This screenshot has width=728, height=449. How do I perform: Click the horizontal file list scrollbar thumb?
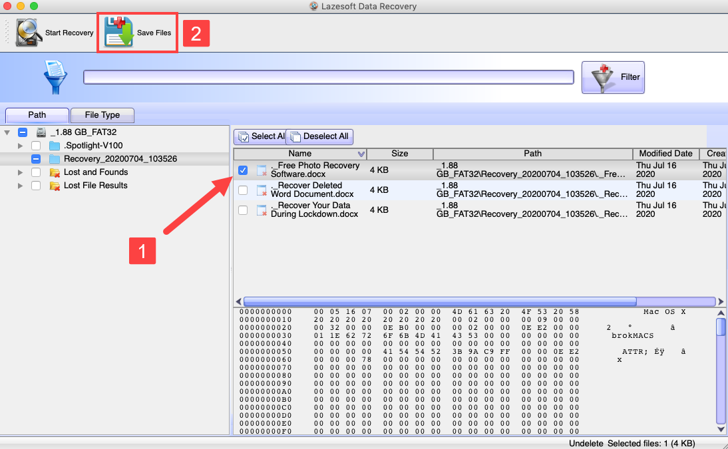point(440,302)
